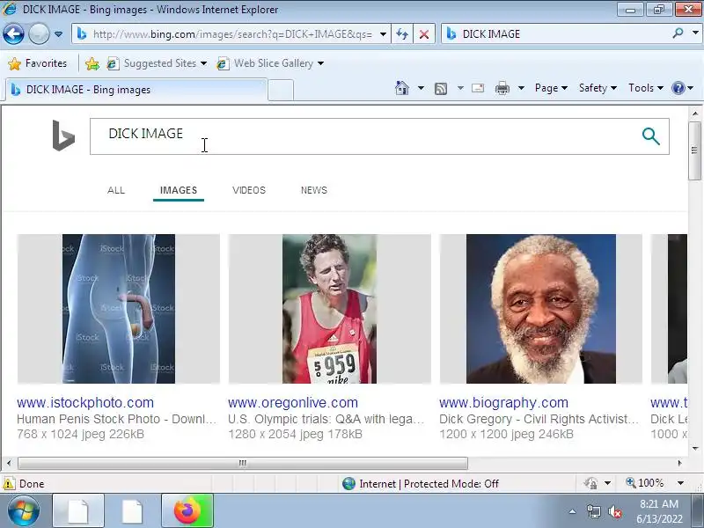Open the search provider dropdown arrow
The width and height of the screenshot is (704, 528).
(695, 33)
